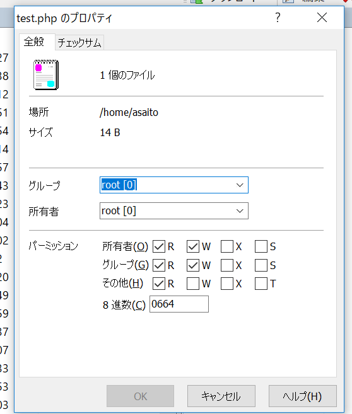The image size is (352, 414).
Task: Click the 1 個のファイル text
Action: coord(127,75)
